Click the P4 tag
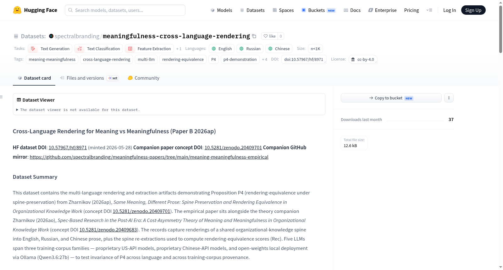The image size is (503, 270). [213, 59]
